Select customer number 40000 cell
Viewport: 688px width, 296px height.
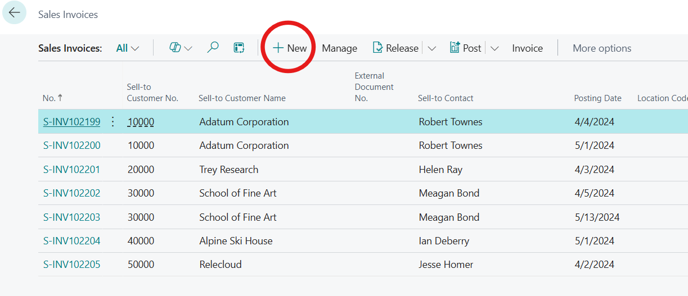tap(141, 241)
